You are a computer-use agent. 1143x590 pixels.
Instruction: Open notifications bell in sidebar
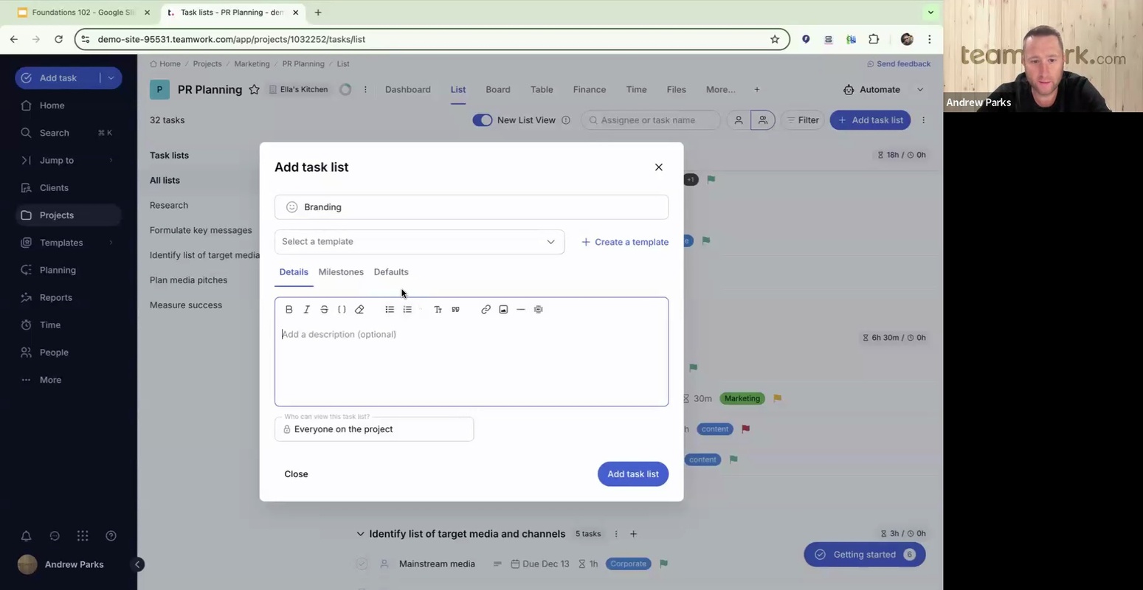point(26,536)
